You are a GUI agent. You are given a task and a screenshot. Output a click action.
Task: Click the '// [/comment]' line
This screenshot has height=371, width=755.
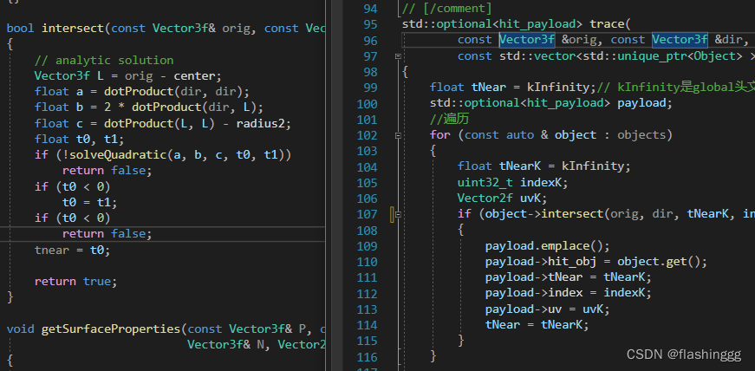(447, 9)
